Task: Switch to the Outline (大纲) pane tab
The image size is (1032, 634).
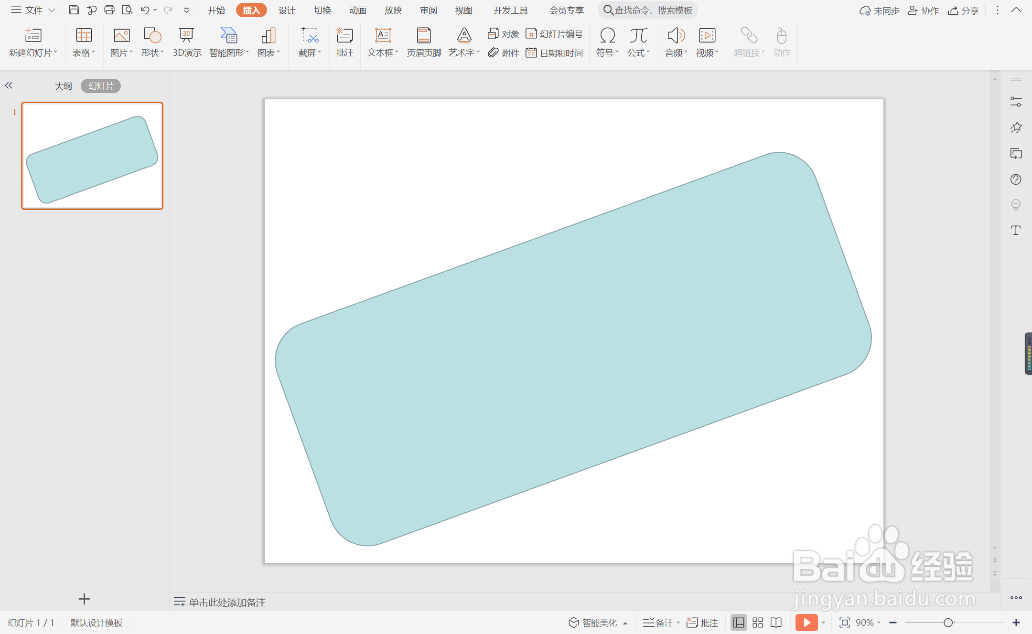Action: [x=63, y=86]
